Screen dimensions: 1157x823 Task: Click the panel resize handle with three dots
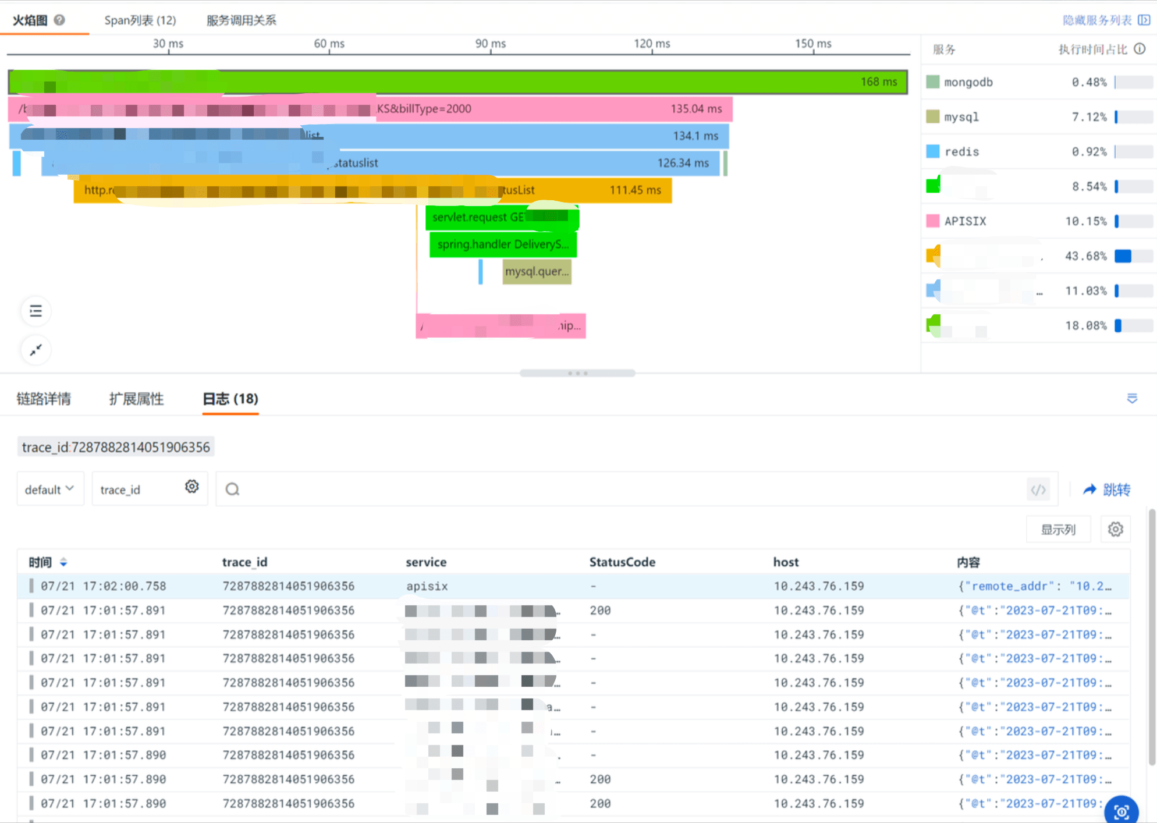(x=577, y=373)
